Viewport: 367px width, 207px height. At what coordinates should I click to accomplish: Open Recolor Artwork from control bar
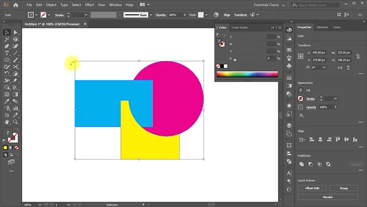tap(216, 15)
